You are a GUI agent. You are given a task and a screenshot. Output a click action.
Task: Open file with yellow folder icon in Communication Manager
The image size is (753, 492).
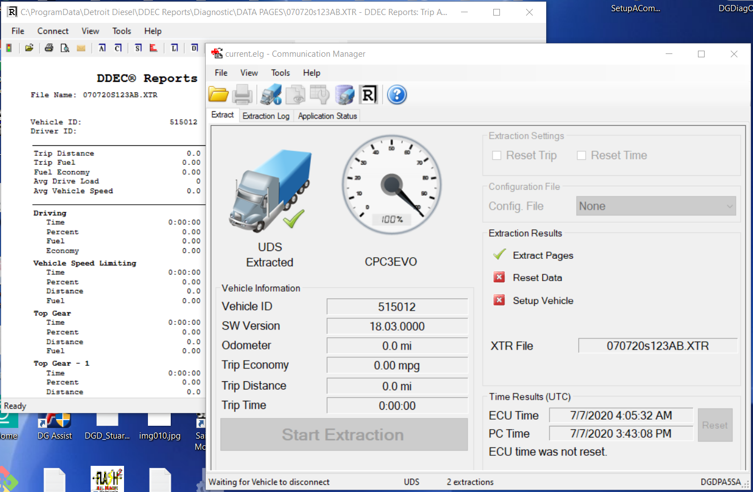[219, 95]
